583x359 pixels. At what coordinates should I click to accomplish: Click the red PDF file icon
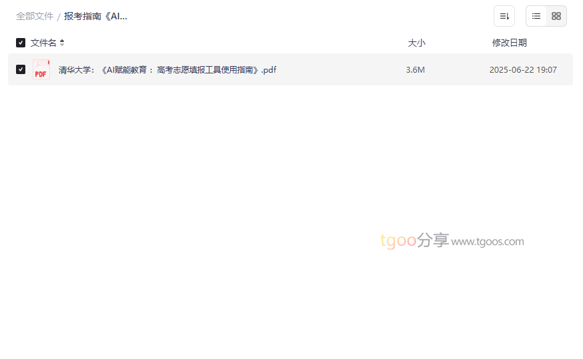(x=41, y=69)
